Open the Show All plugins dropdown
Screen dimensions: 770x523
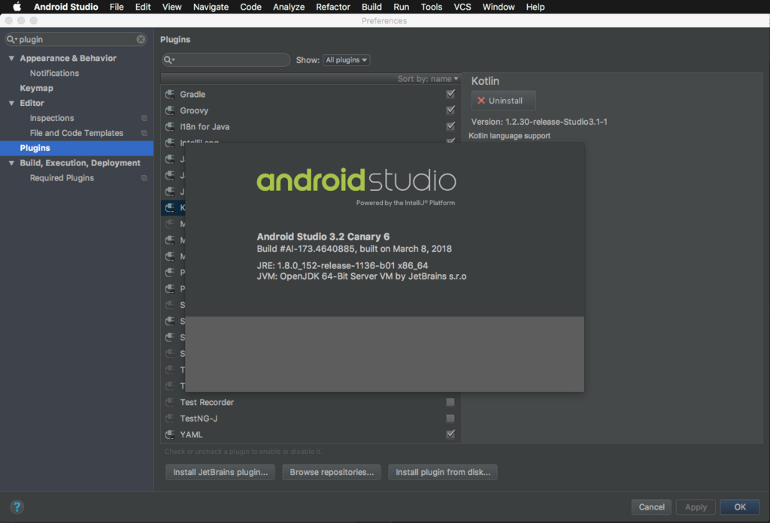click(x=346, y=60)
